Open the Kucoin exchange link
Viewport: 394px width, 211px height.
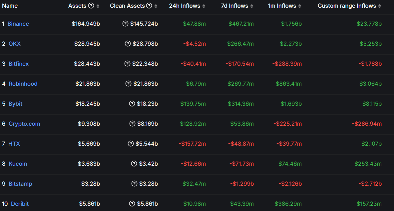coord(18,164)
